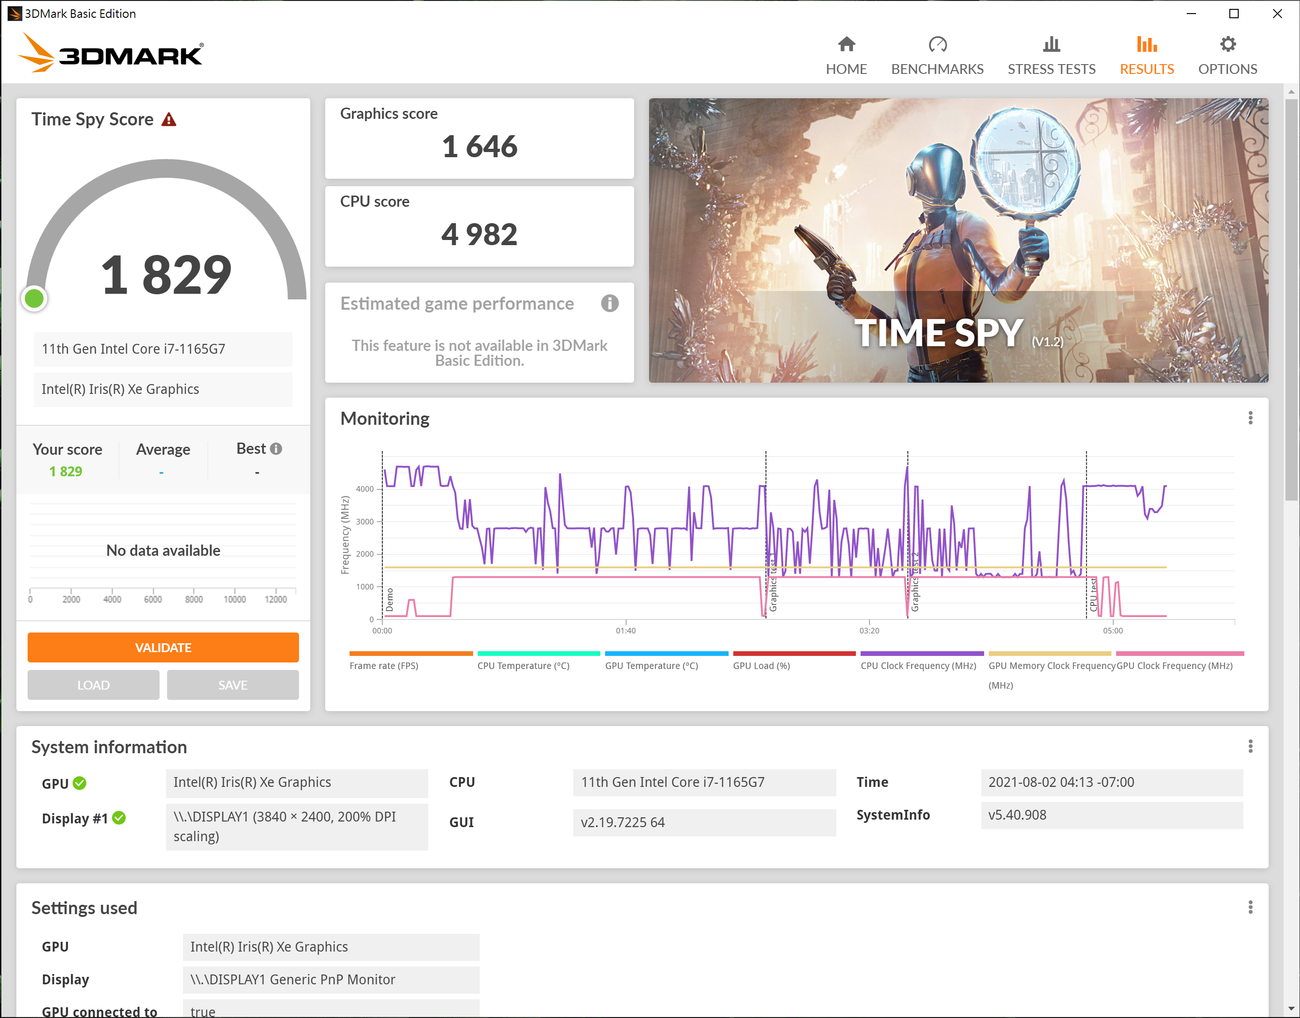Toggle GPU Clock Frequency legend series
Screen dimensions: 1300x1018
pos(1174,666)
